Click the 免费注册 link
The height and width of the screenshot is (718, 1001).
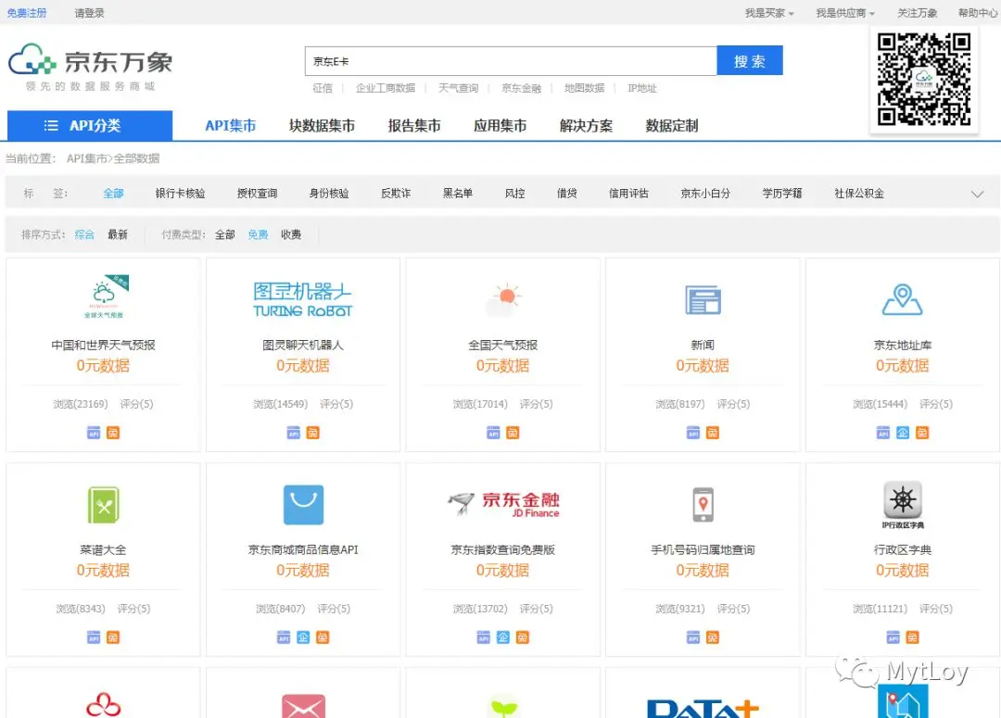pyautogui.click(x=27, y=13)
